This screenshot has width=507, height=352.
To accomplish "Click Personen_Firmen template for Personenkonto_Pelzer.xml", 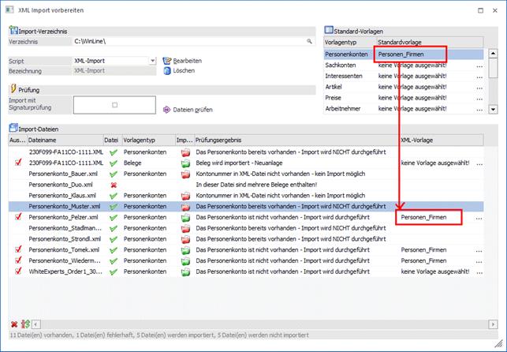I will (x=425, y=217).
